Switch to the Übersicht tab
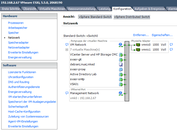The image size is (177, 131). coord(29,9)
